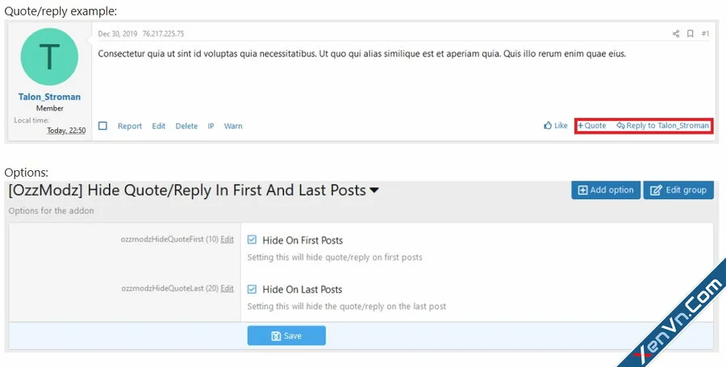Screen dimensions: 726x367
Task: Uncheck Hide On First Posts
Action: pos(252,240)
